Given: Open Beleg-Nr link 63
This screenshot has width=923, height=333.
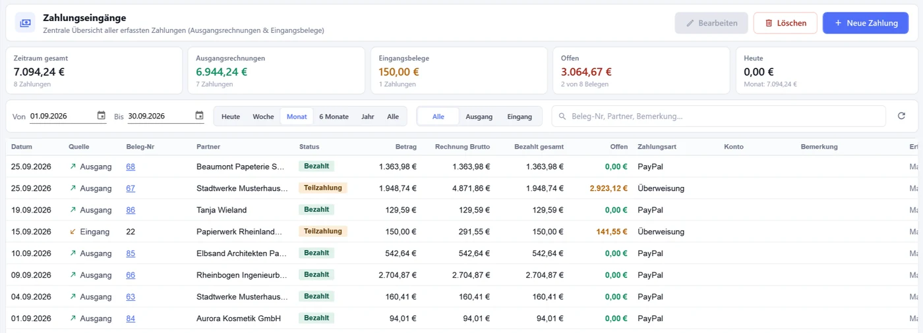Looking at the screenshot, I should tap(131, 297).
